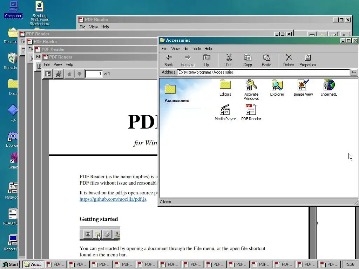Screen dimensions: 359x269
Task: Click the Accessories address path field
Action: [x=264, y=72]
